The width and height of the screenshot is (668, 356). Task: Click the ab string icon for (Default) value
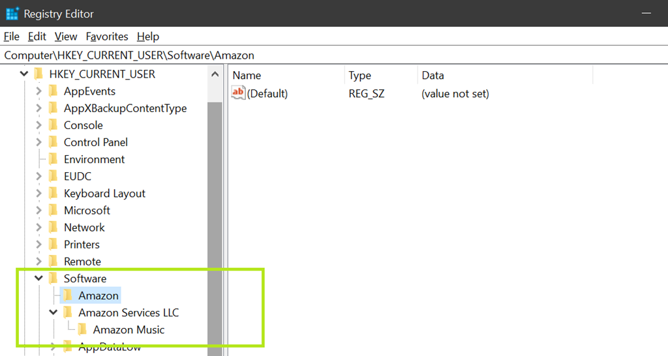239,93
